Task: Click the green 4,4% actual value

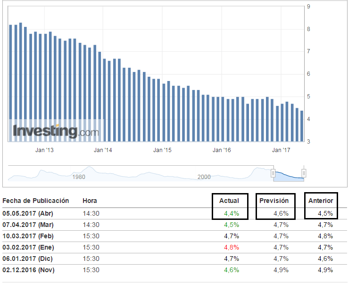Action: pyautogui.click(x=232, y=213)
